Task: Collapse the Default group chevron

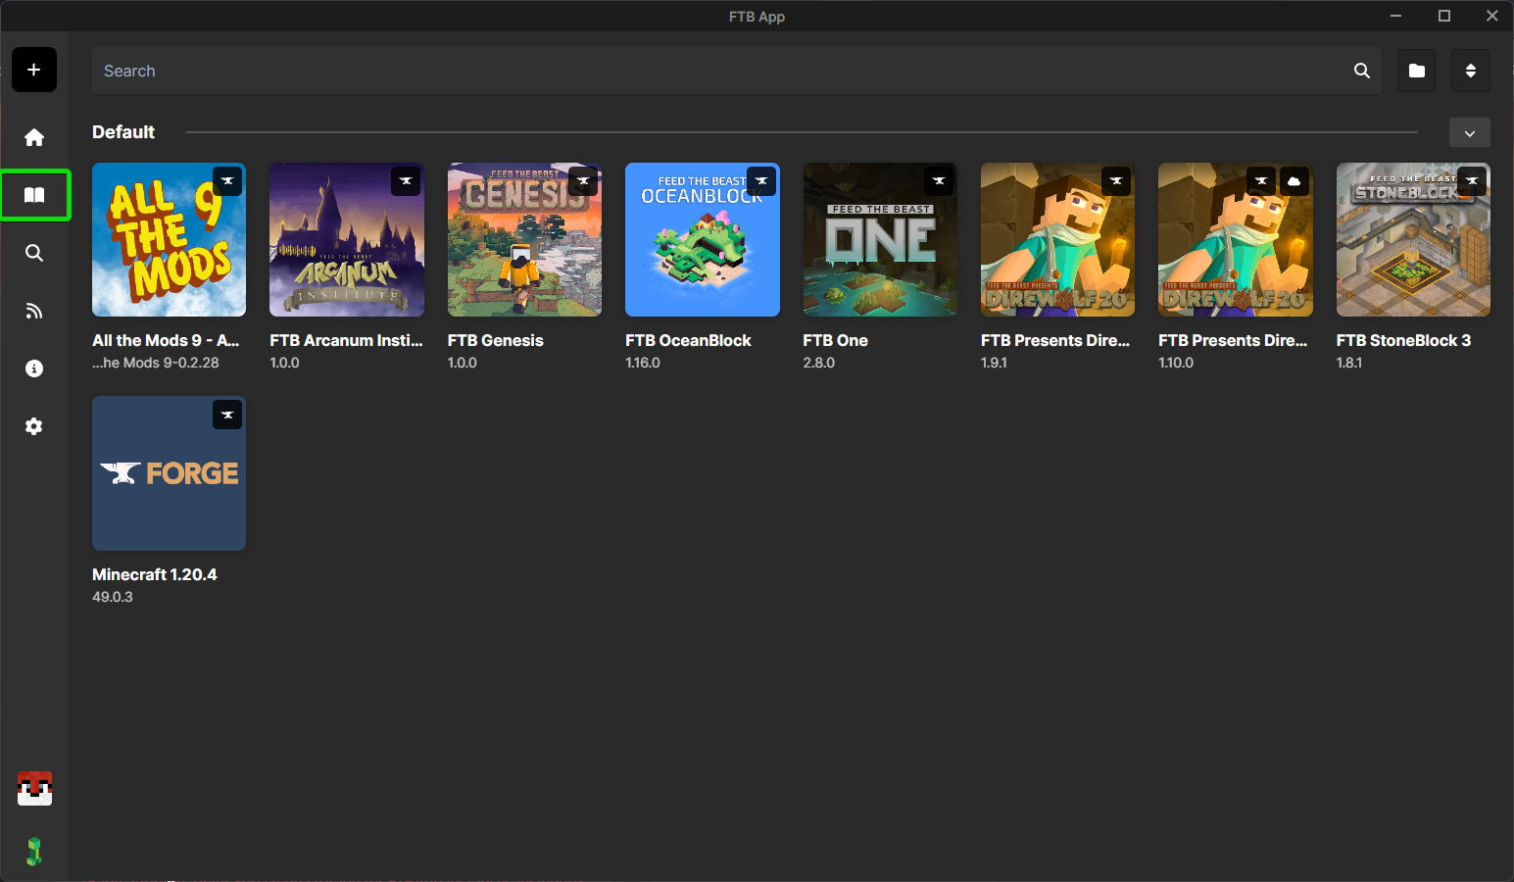Action: (x=1470, y=132)
